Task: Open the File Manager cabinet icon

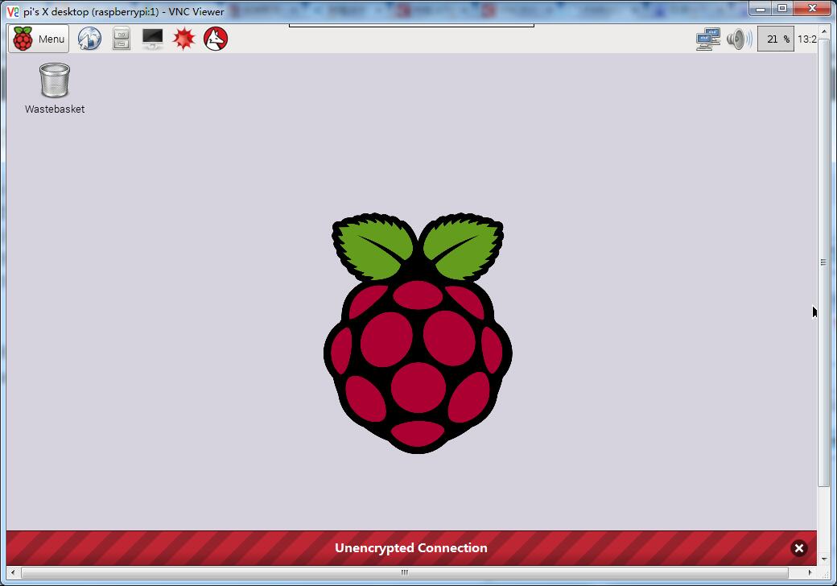Action: pyautogui.click(x=122, y=39)
